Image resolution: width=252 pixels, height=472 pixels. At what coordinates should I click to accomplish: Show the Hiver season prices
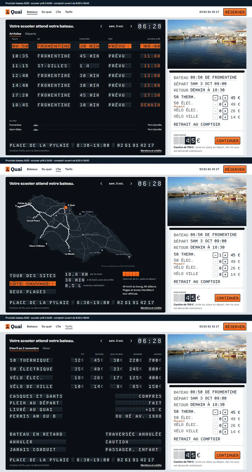pos(46,348)
